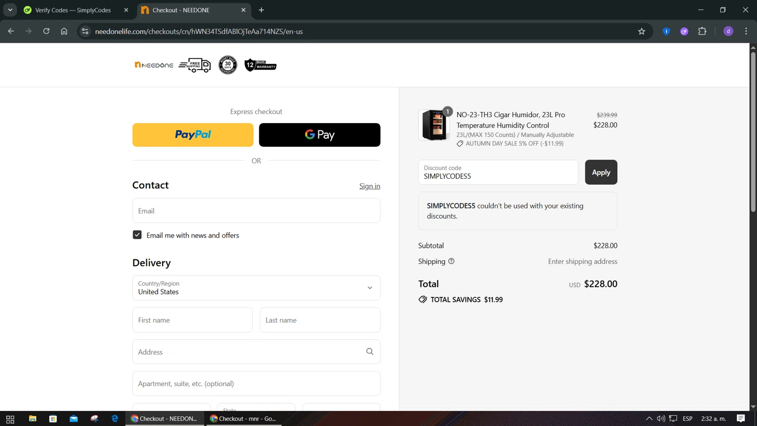Click the Discount code field

(x=498, y=172)
